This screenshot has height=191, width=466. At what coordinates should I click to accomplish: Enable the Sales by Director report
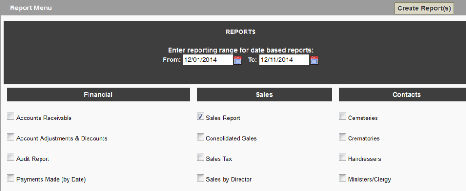(x=200, y=178)
